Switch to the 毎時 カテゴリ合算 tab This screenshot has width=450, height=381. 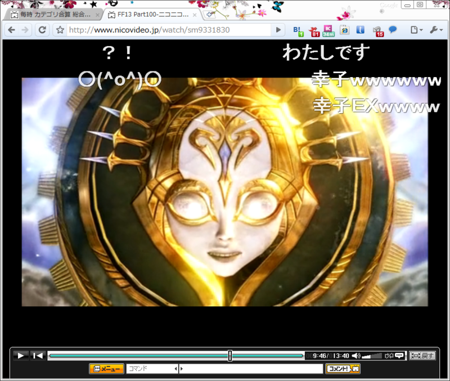[x=52, y=15]
